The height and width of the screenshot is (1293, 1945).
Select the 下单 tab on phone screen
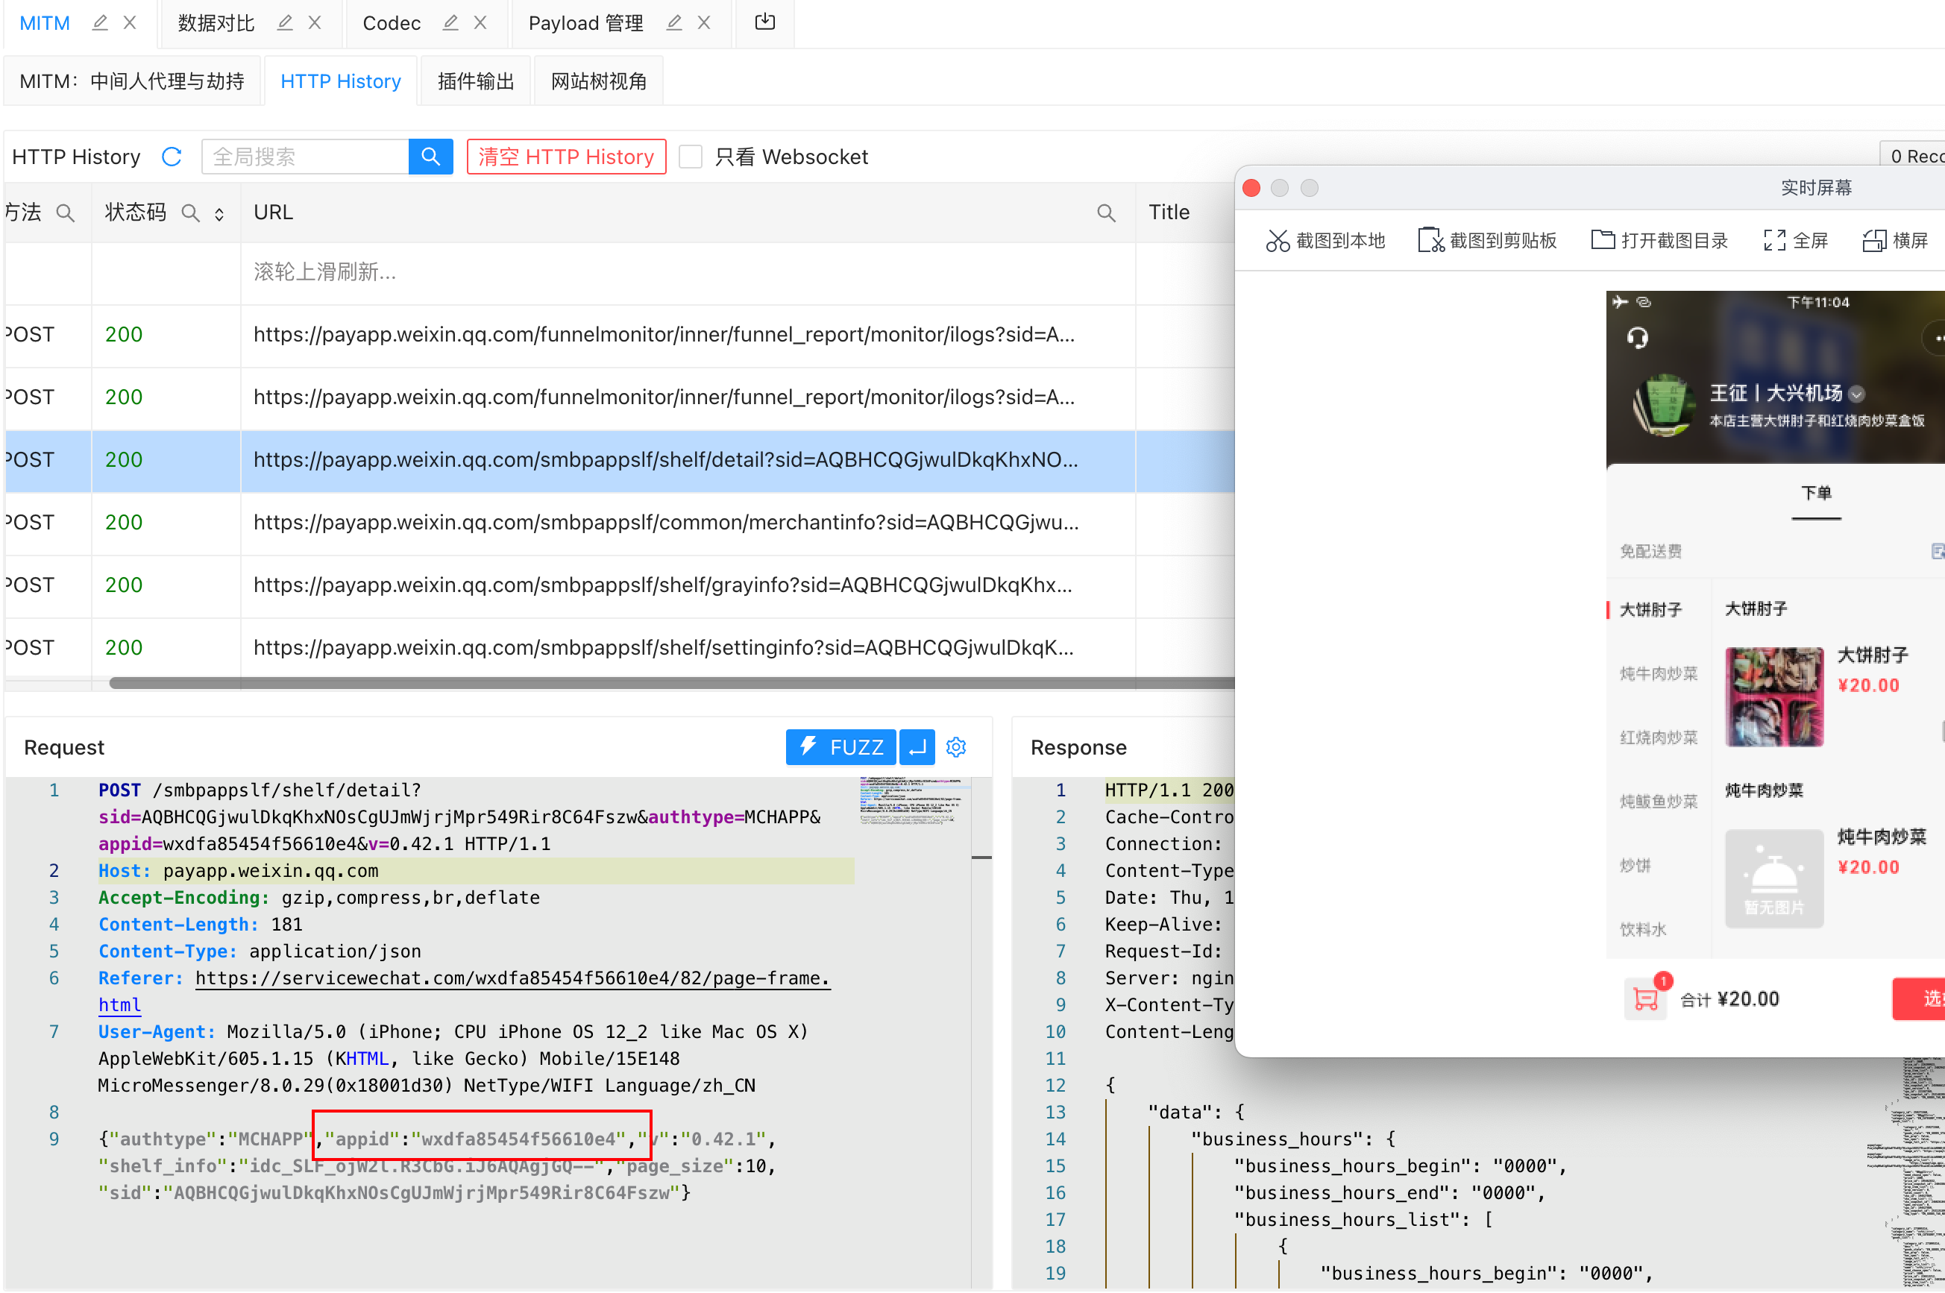(1815, 494)
